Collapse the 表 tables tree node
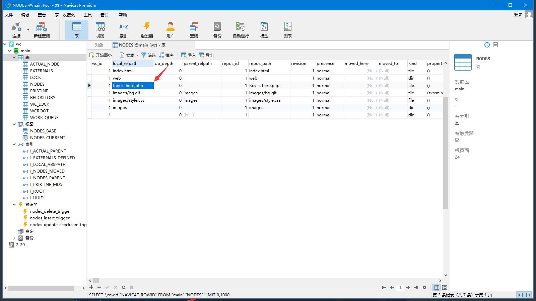 coord(14,57)
